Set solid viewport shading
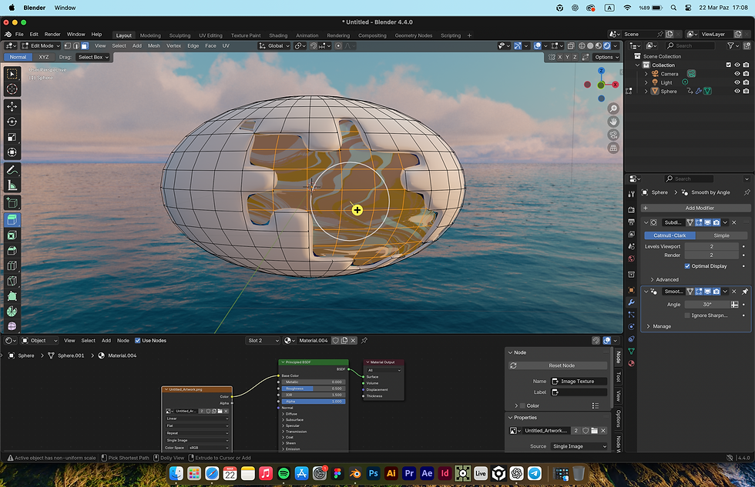This screenshot has height=487, width=755. pos(590,45)
